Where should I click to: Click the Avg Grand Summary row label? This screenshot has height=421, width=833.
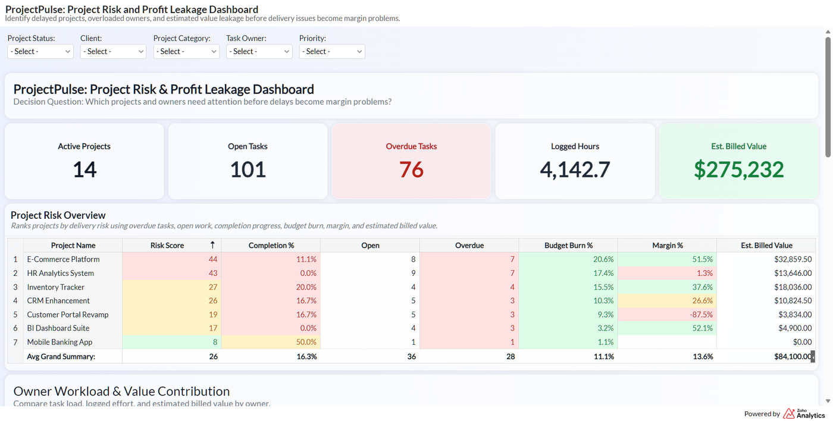click(61, 356)
